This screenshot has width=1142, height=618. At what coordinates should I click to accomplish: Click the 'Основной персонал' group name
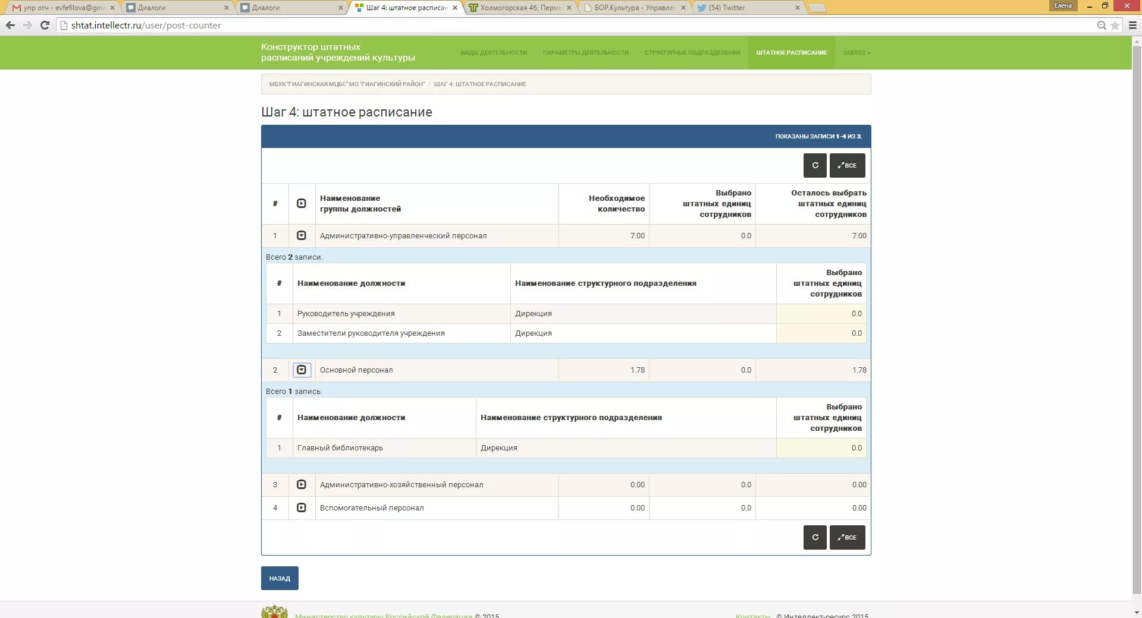coord(356,370)
